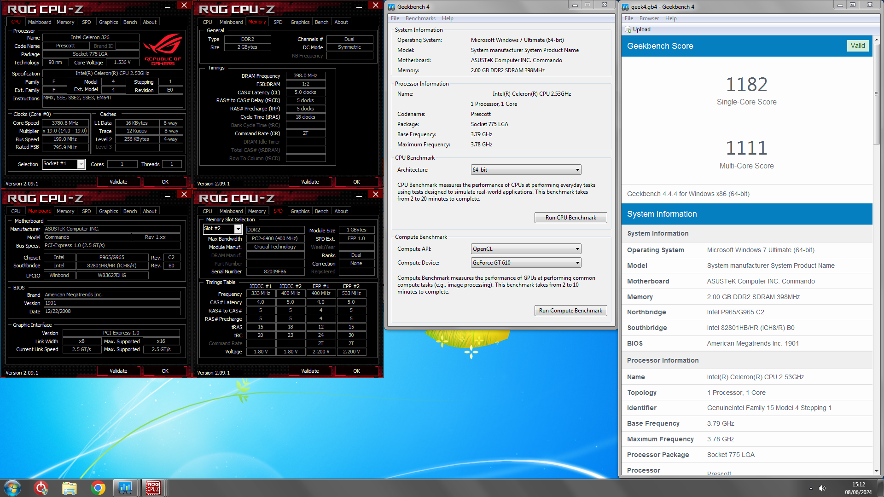Close the CPU-Z window showing Motherboard info
Viewport: 884px width, 497px height.
pyautogui.click(x=184, y=195)
